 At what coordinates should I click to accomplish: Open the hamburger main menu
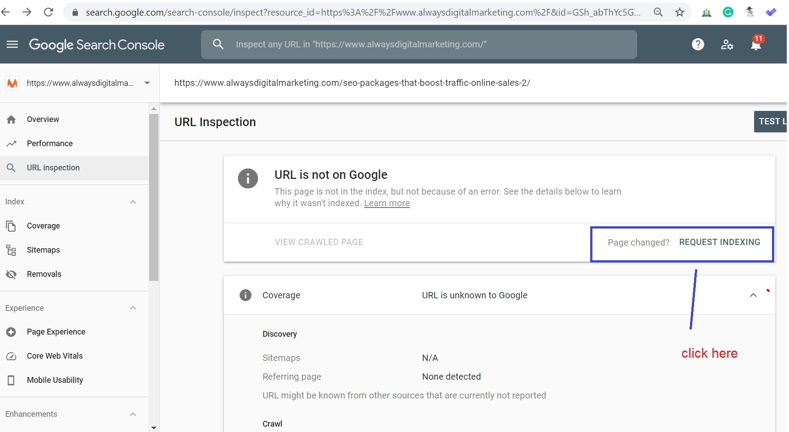click(13, 44)
